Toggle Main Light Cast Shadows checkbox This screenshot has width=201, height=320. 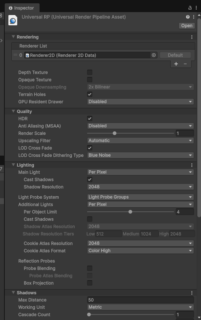point(90,179)
